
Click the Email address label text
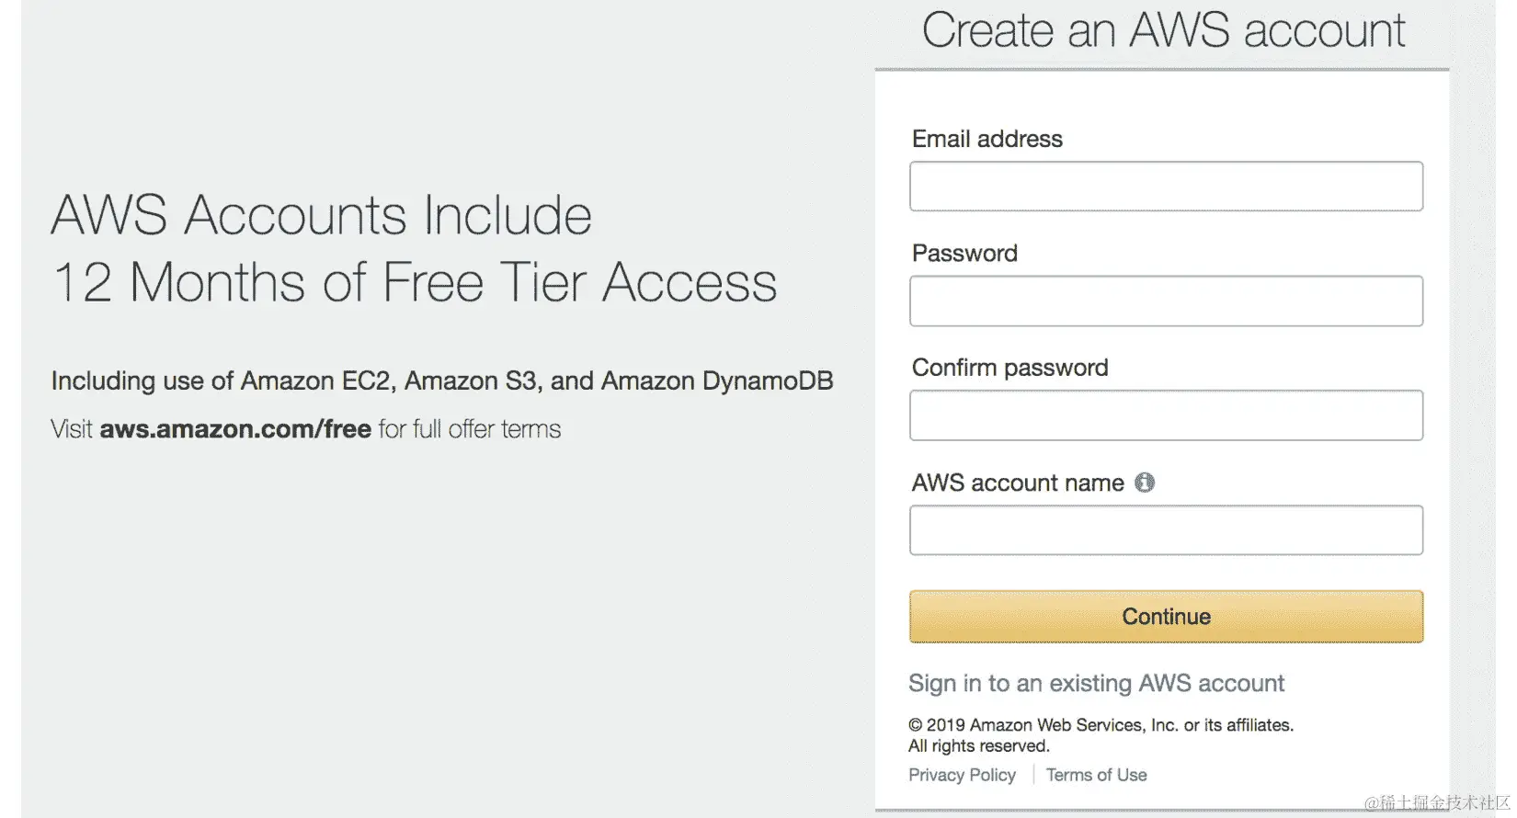987,139
